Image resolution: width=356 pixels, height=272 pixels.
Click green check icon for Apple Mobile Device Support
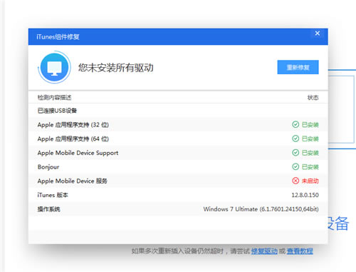pyautogui.click(x=295, y=153)
